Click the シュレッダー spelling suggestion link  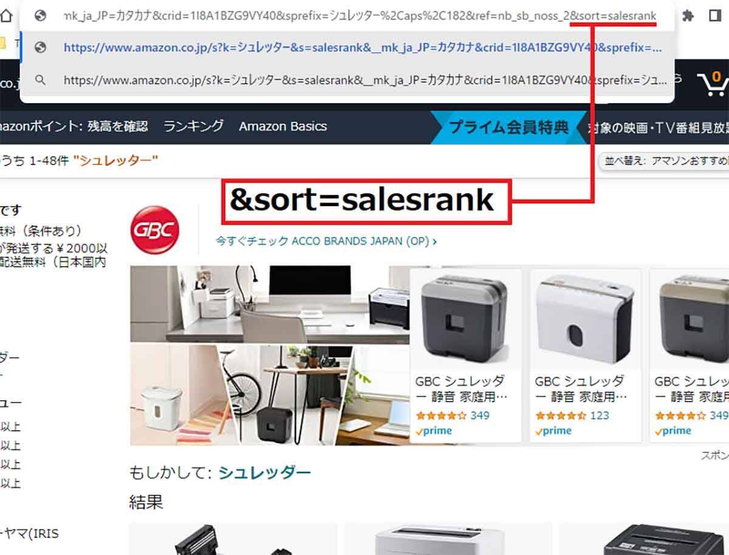pyautogui.click(x=265, y=473)
